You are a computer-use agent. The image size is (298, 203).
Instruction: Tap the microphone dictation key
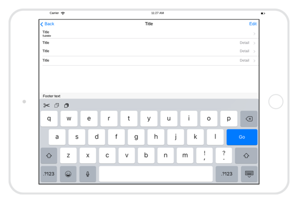point(88,174)
